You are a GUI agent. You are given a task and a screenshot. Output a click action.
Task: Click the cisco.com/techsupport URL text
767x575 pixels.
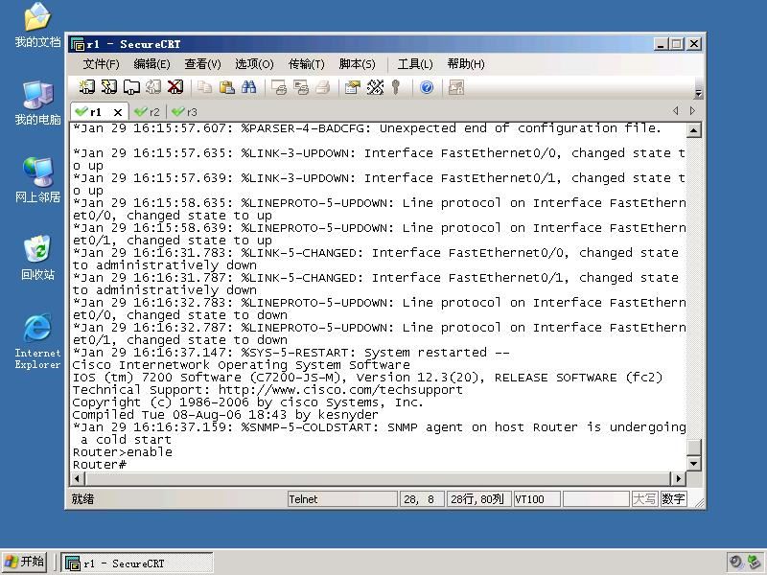click(x=340, y=390)
